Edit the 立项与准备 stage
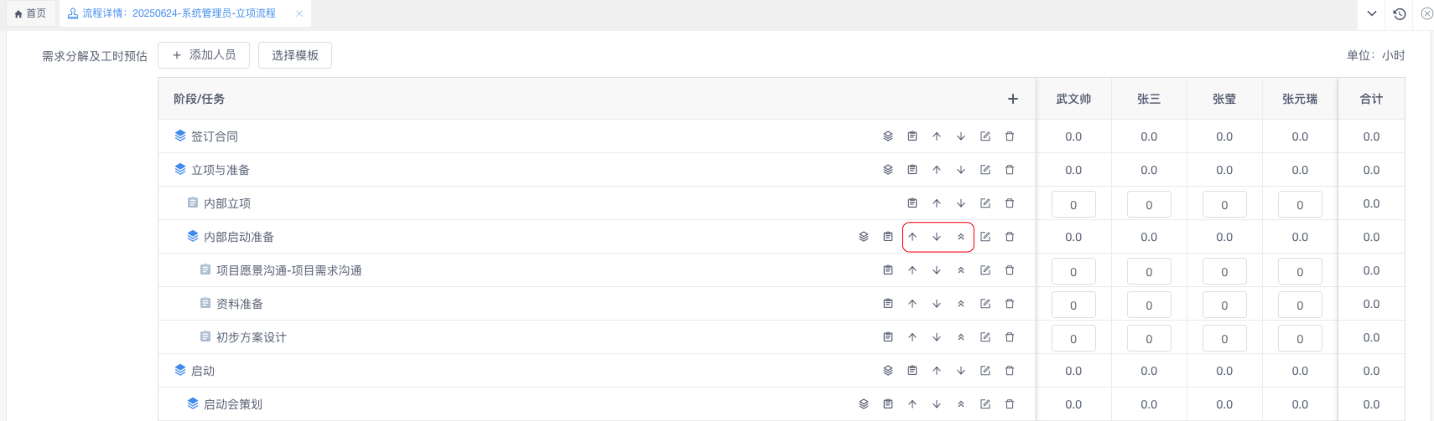Screen dimensions: 1434x421 tap(985, 170)
